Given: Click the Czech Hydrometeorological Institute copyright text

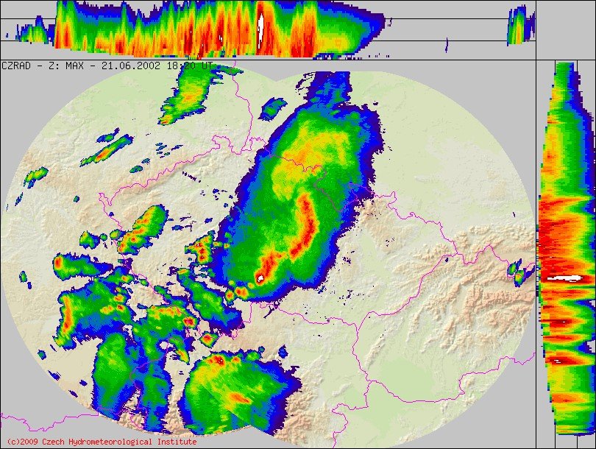Looking at the screenshot, I should pos(101,442).
